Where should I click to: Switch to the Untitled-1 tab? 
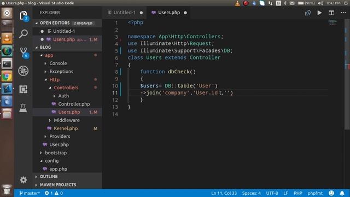(124, 13)
